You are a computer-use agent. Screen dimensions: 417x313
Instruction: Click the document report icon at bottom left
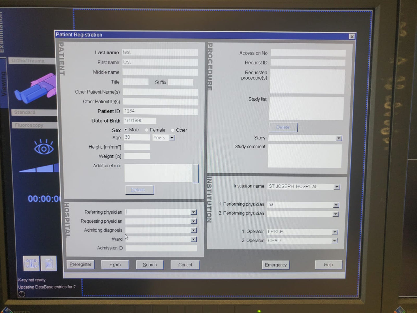49,263
